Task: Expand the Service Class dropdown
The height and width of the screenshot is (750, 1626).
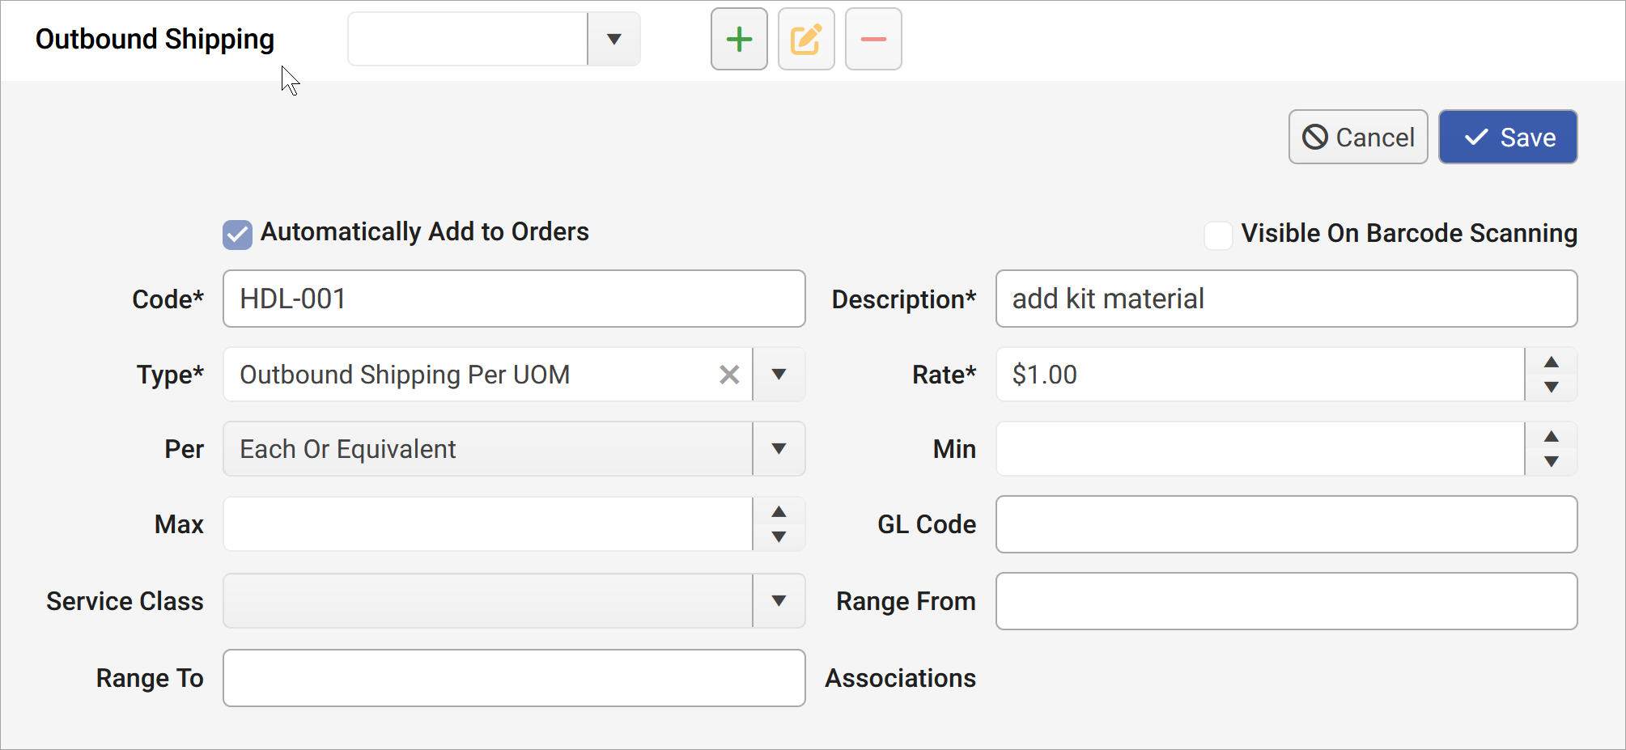Action: [x=778, y=600]
